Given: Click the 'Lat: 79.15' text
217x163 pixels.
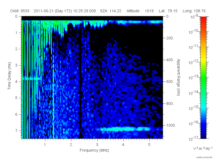Looking at the screenshot, I should 168,11.
